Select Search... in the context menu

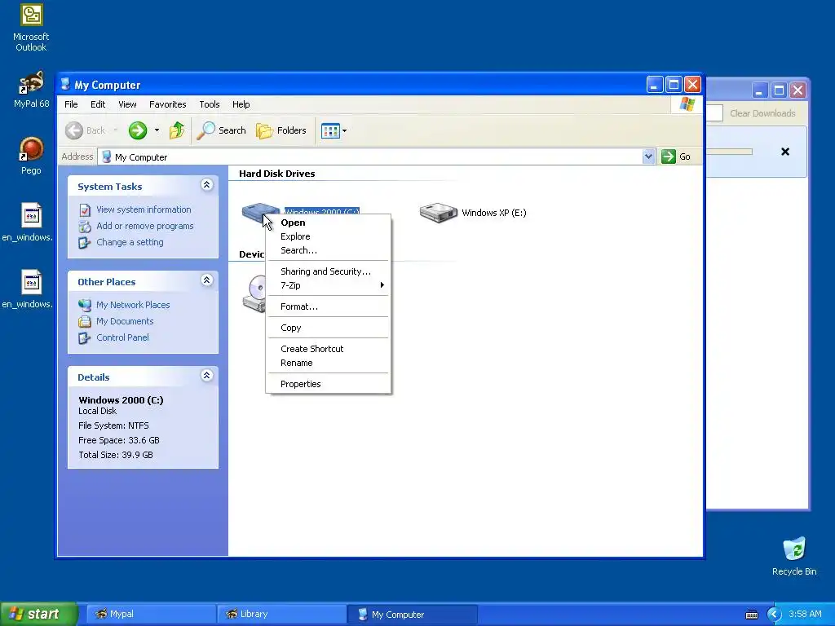328,250
